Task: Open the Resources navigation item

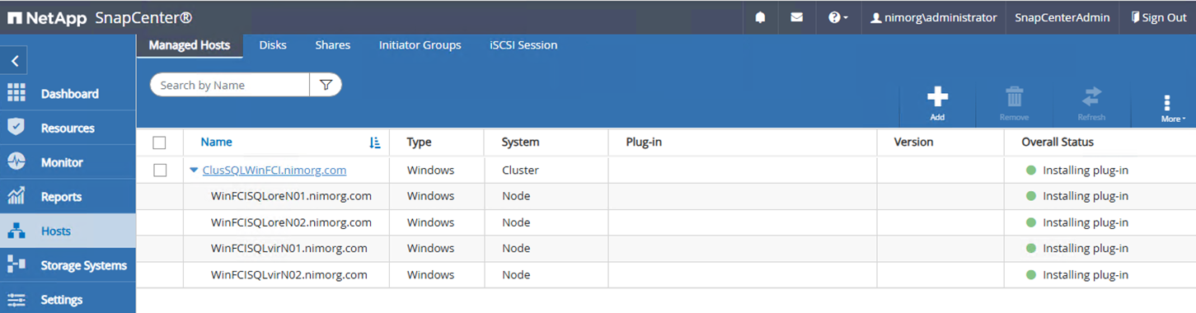Action: tap(68, 128)
